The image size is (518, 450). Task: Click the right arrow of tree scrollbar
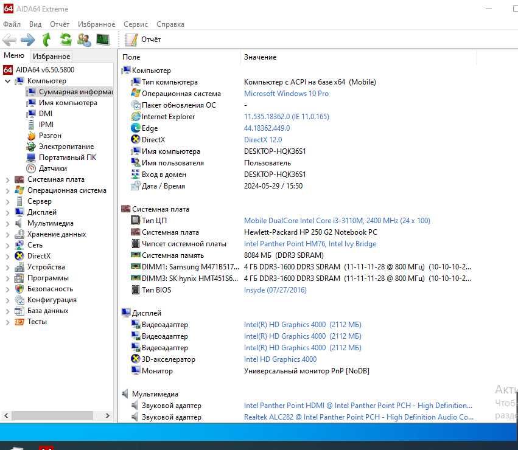click(107, 416)
